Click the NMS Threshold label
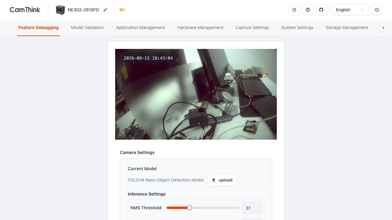 click(x=146, y=208)
